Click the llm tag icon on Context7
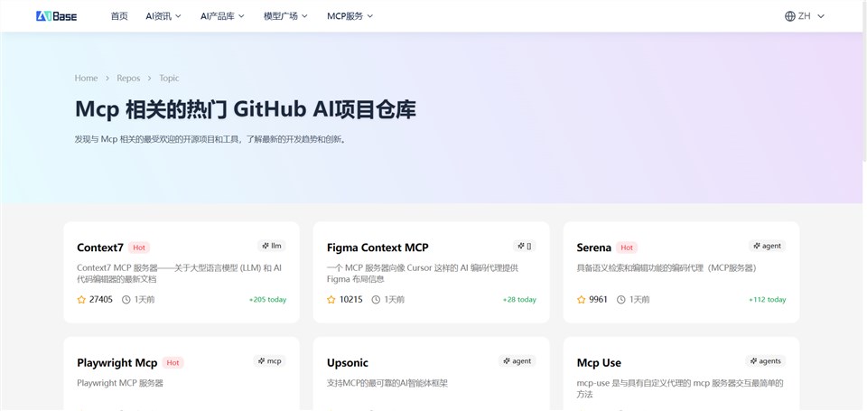The width and height of the screenshot is (867, 411). pyautogui.click(x=266, y=246)
